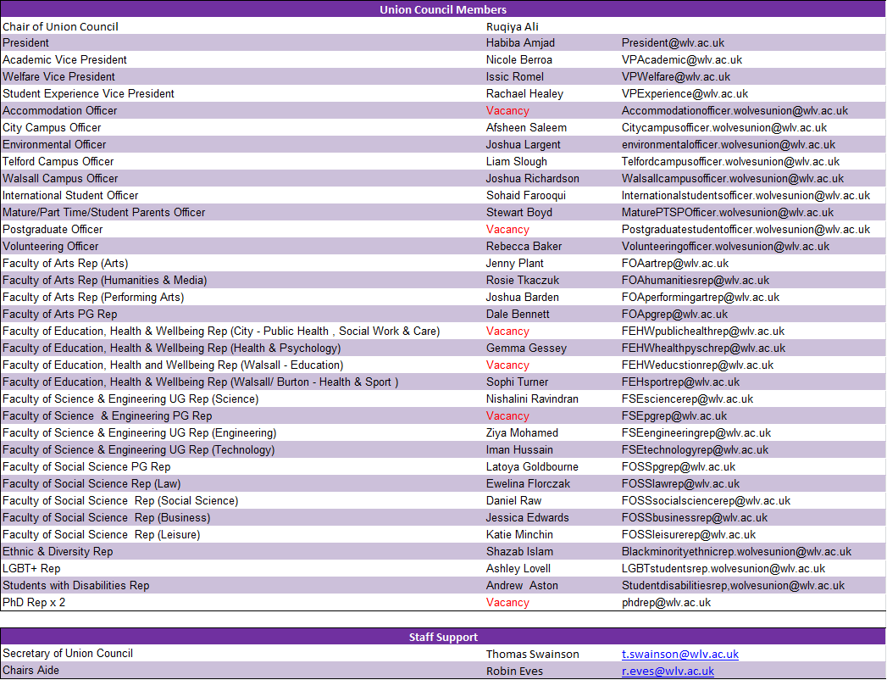Select the name Rosie Tkaczuk
Viewport: 887px width, 680px height.
pos(523,281)
